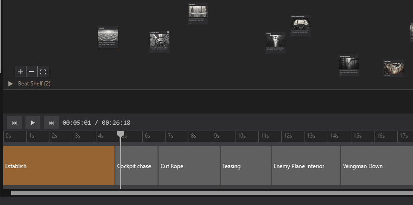Click the zoom in plus button
Image resolution: width=413 pixels, height=205 pixels.
(20, 72)
